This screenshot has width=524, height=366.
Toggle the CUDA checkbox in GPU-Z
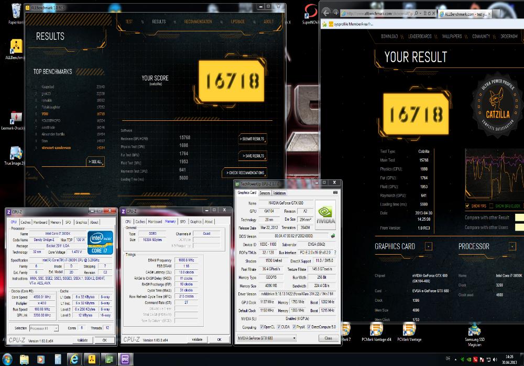[279, 327]
